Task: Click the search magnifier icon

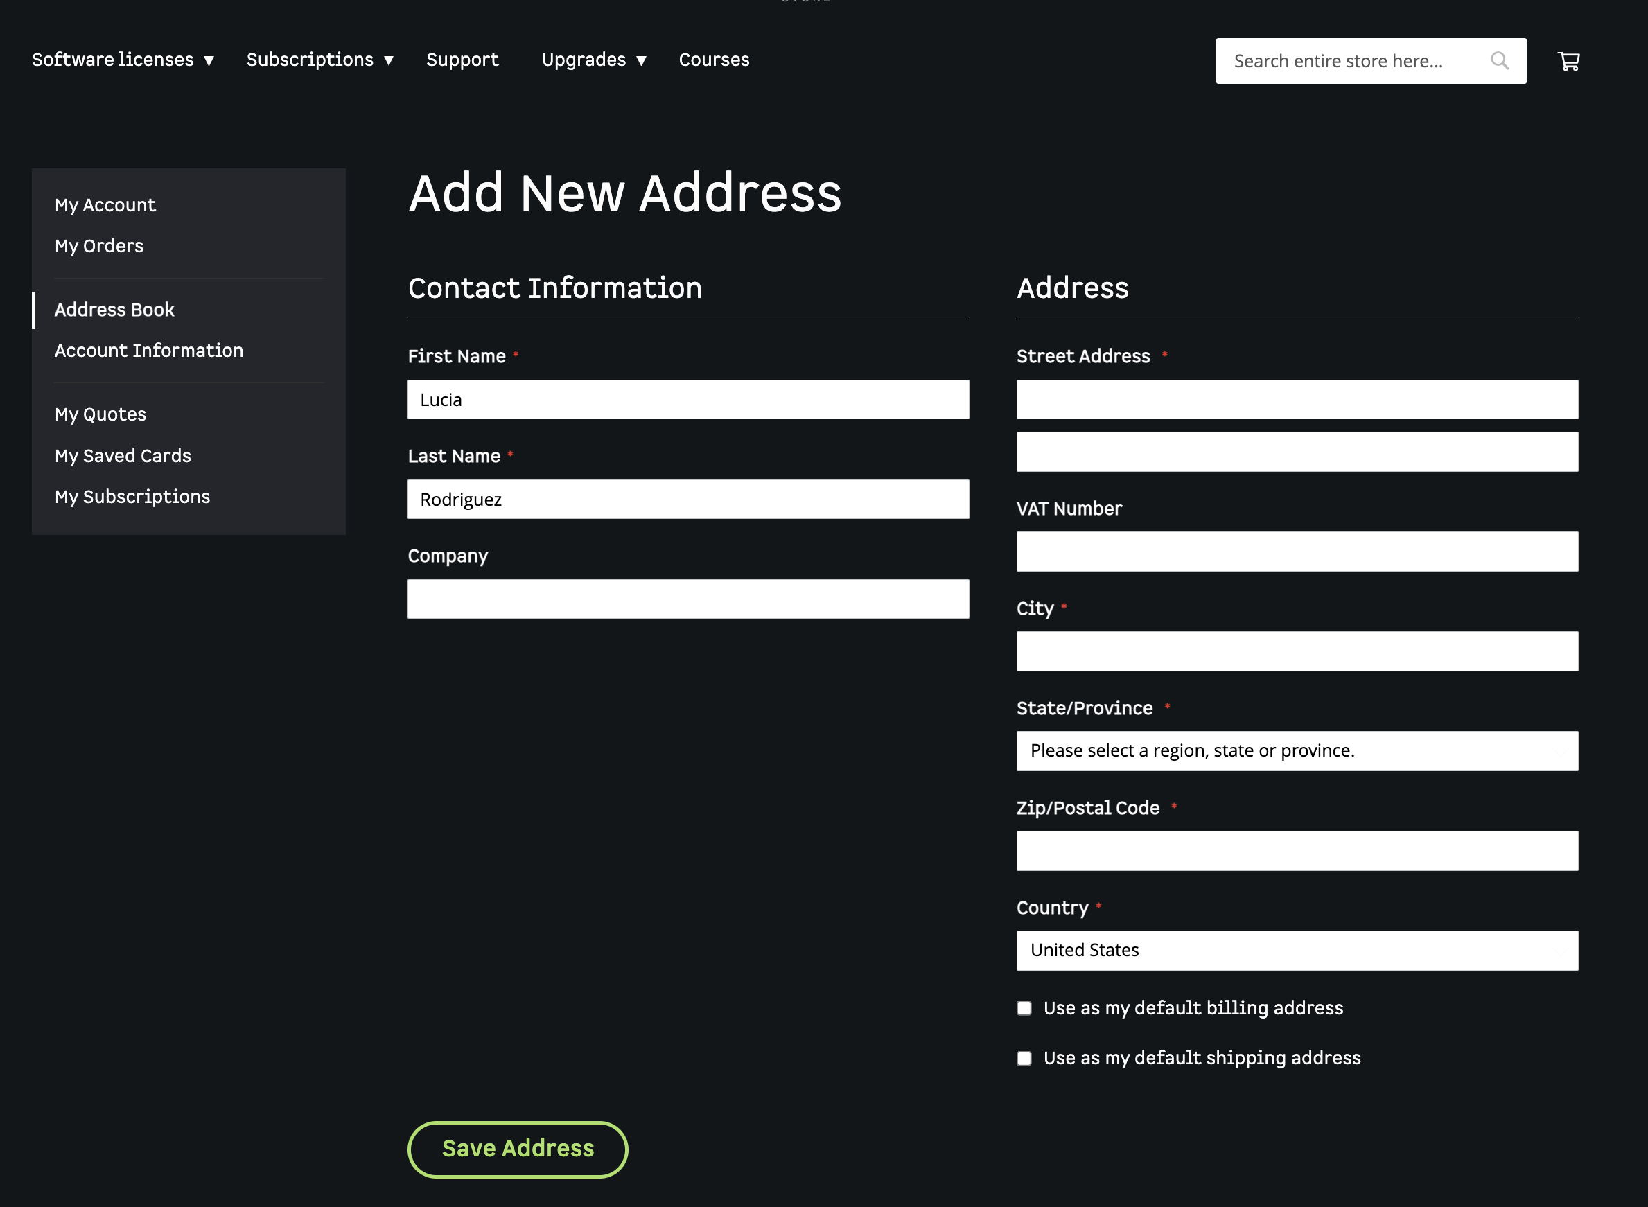Action: coord(1499,61)
